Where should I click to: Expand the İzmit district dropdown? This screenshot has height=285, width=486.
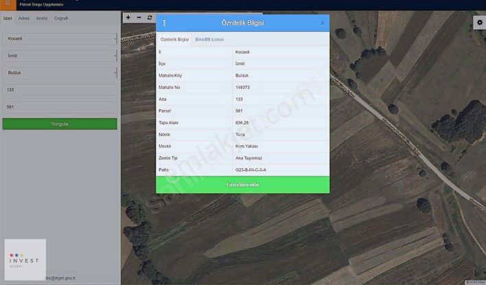60,56
